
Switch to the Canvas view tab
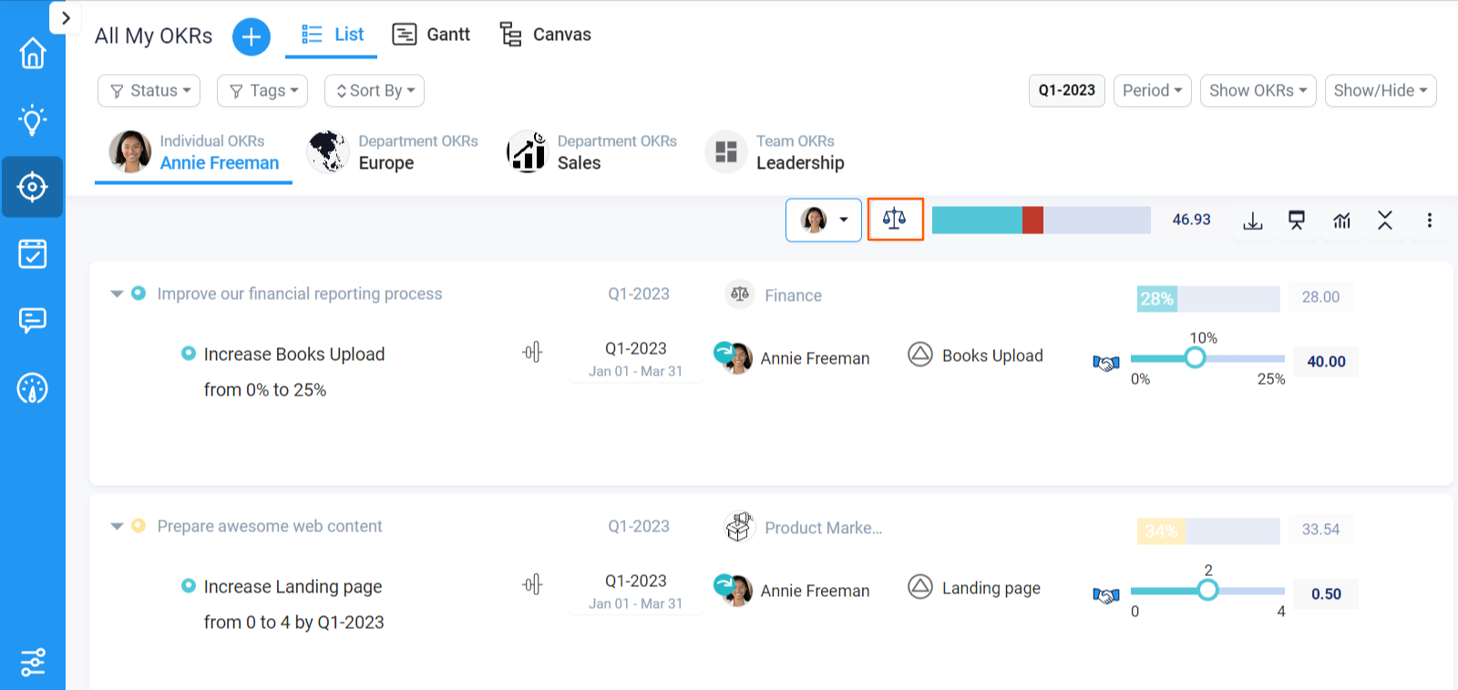545,35
